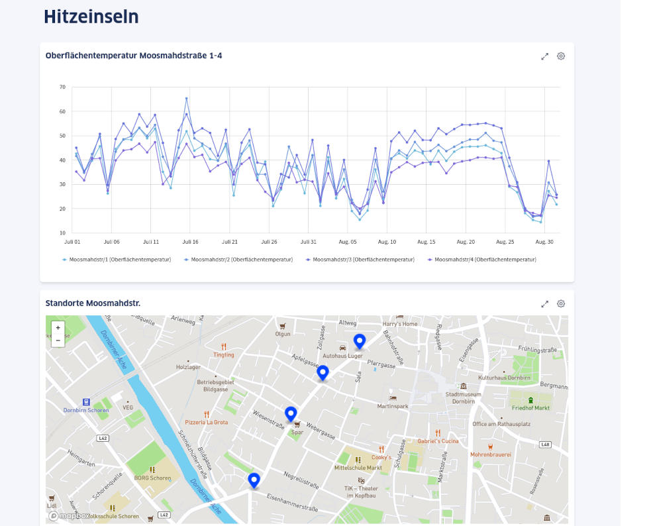Select the map pin beside Autohaus Luger
Screen dimensions: 649x526
point(360,341)
